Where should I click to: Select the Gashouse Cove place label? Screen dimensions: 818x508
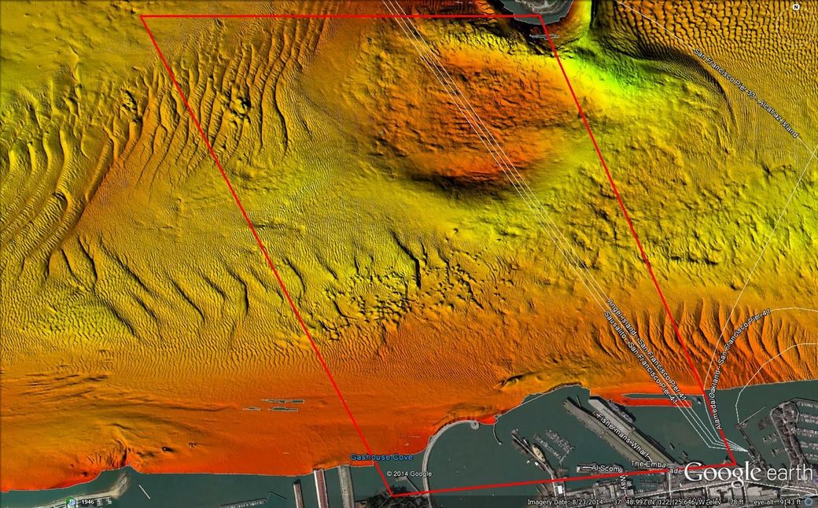tap(381, 457)
